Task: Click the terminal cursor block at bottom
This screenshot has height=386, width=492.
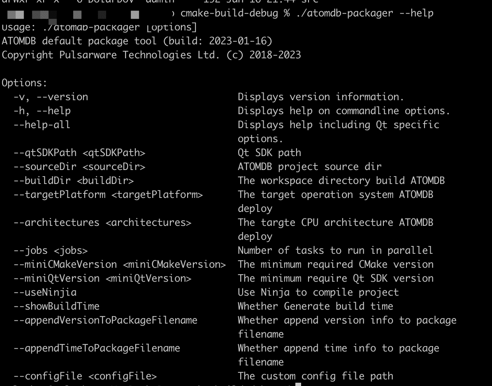Action: (298, 384)
